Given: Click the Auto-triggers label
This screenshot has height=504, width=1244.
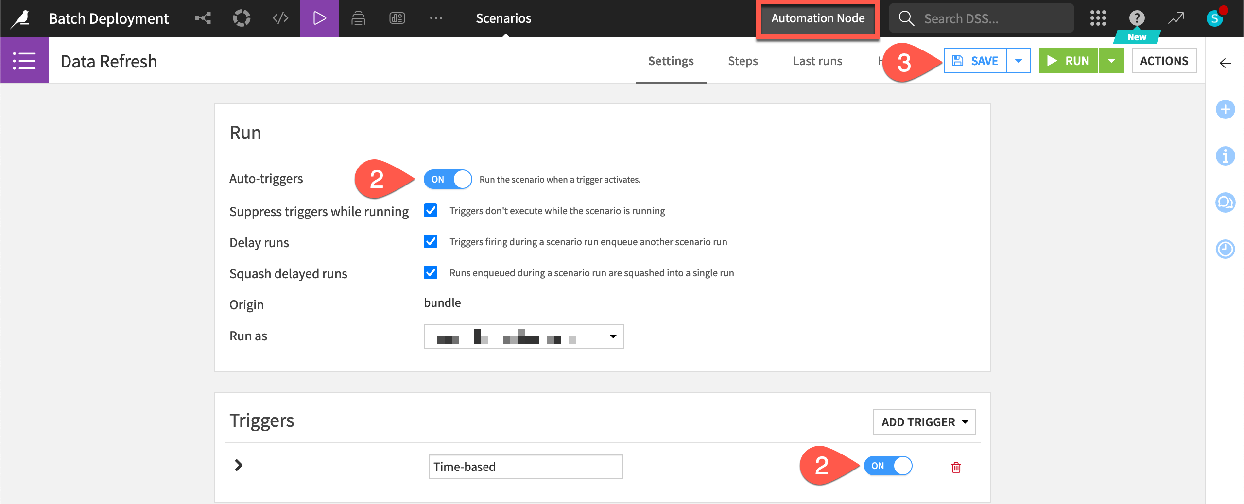Looking at the screenshot, I should (x=266, y=179).
